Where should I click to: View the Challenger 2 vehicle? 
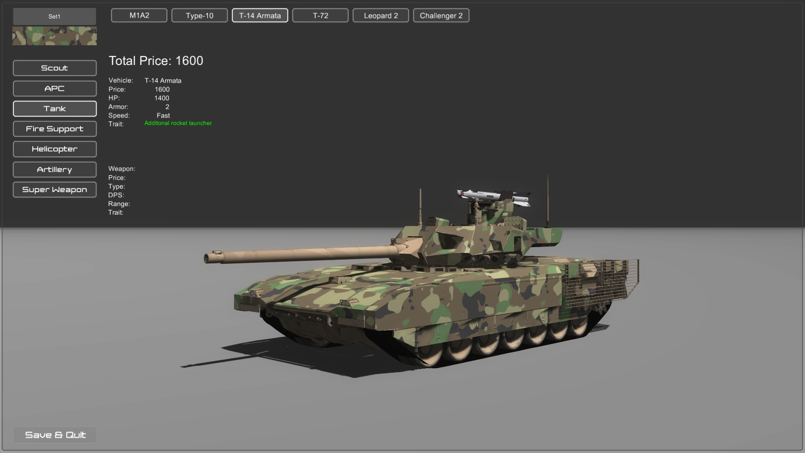click(441, 15)
